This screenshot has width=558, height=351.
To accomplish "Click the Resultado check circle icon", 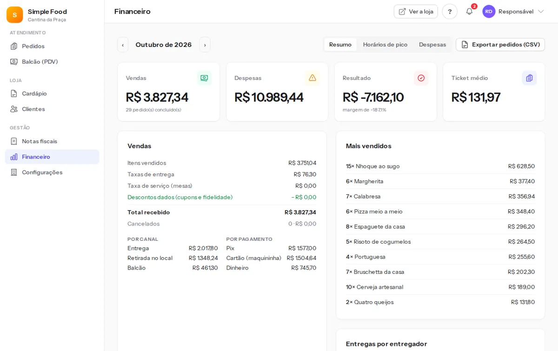I will pyautogui.click(x=421, y=78).
